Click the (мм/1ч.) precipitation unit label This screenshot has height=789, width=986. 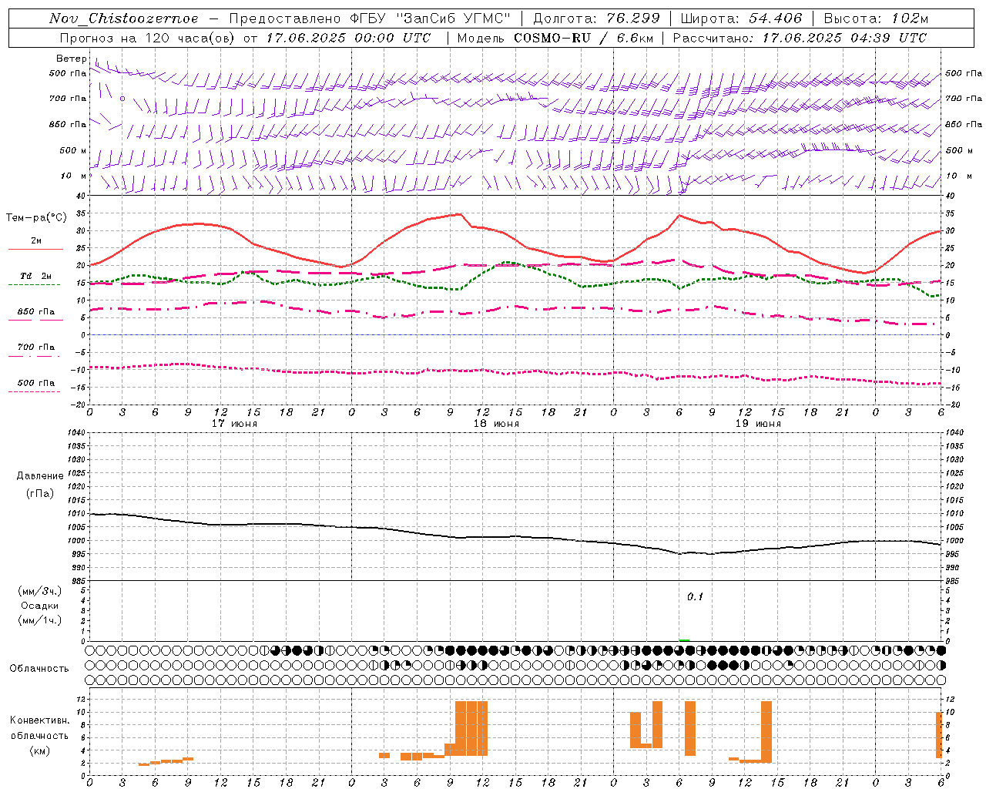(x=40, y=620)
